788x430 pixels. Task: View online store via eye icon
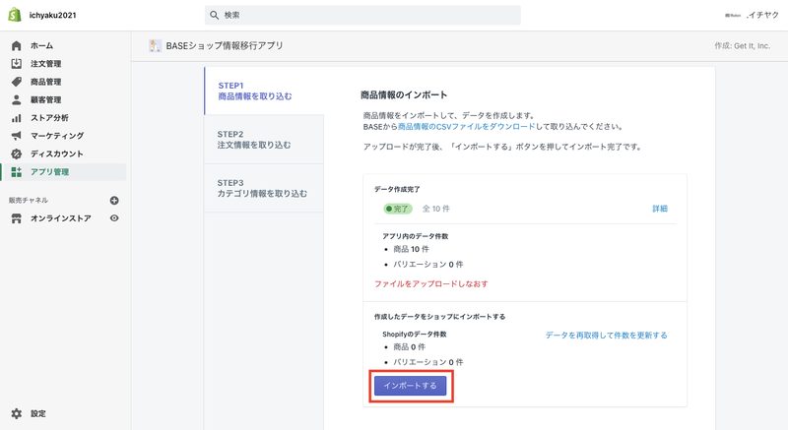(x=114, y=218)
